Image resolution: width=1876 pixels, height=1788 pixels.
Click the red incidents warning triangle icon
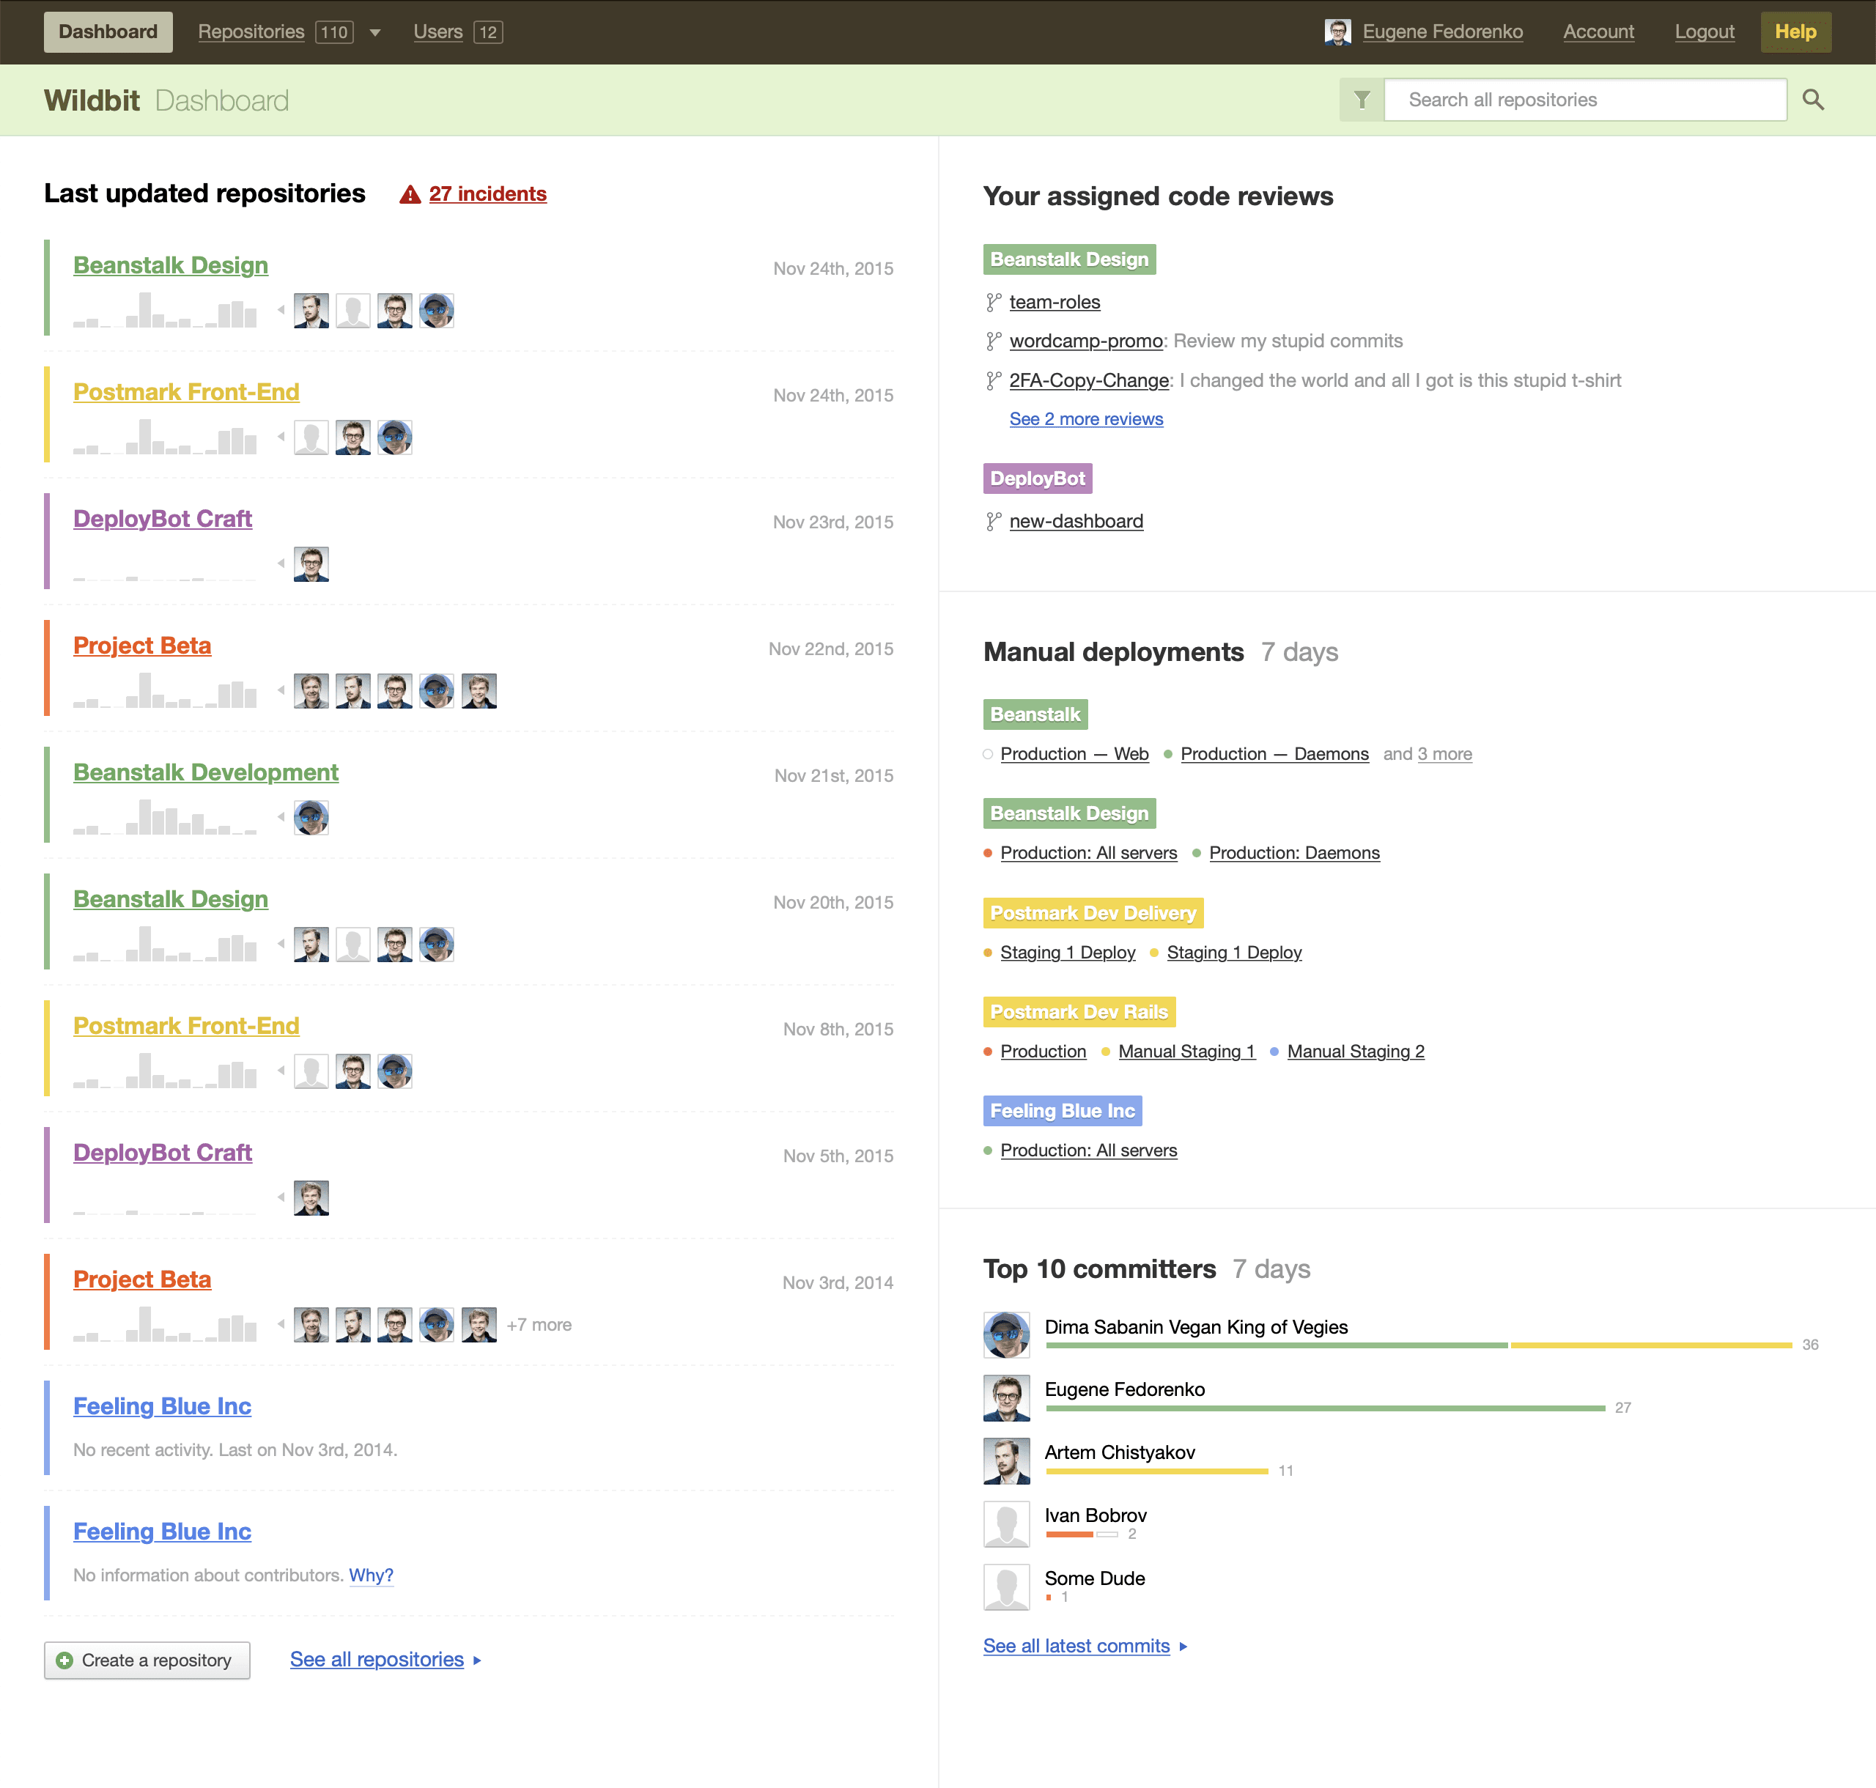click(410, 194)
